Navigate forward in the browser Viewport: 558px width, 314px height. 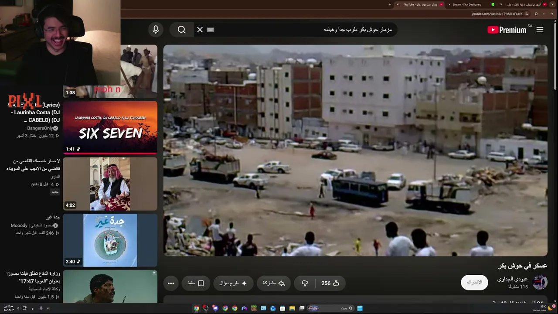(x=544, y=14)
